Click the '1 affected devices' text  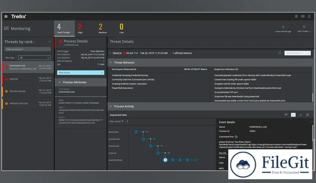coord(182,53)
